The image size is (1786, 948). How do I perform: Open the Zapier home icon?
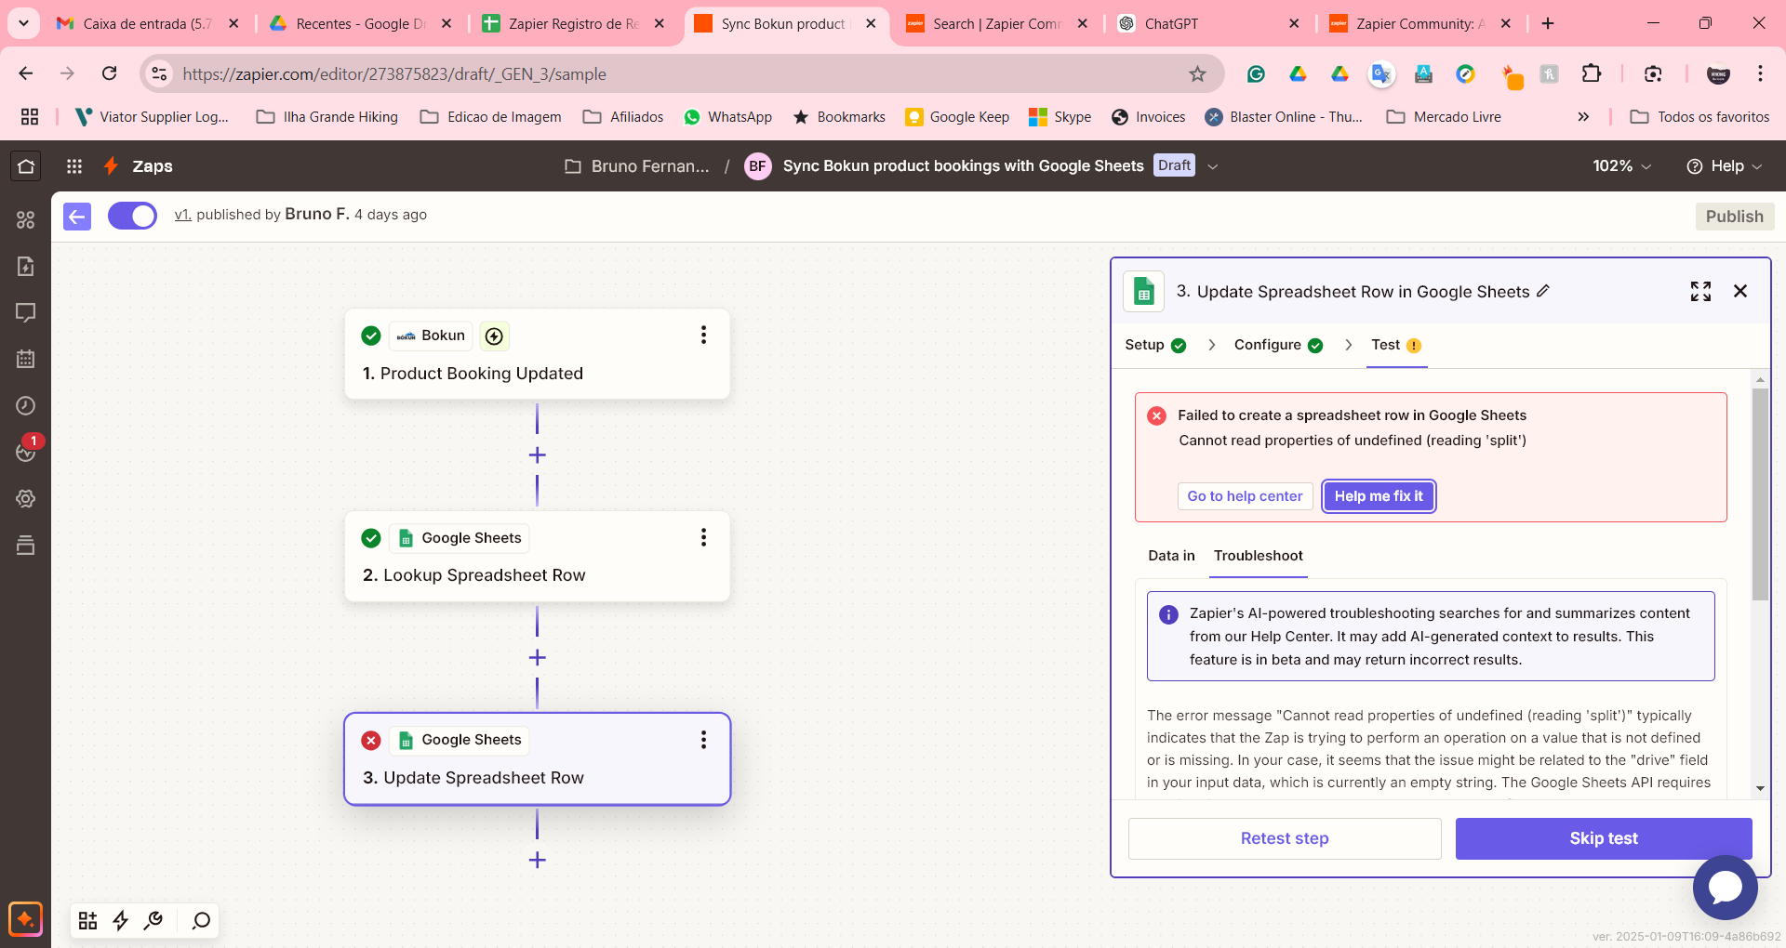coord(26,166)
